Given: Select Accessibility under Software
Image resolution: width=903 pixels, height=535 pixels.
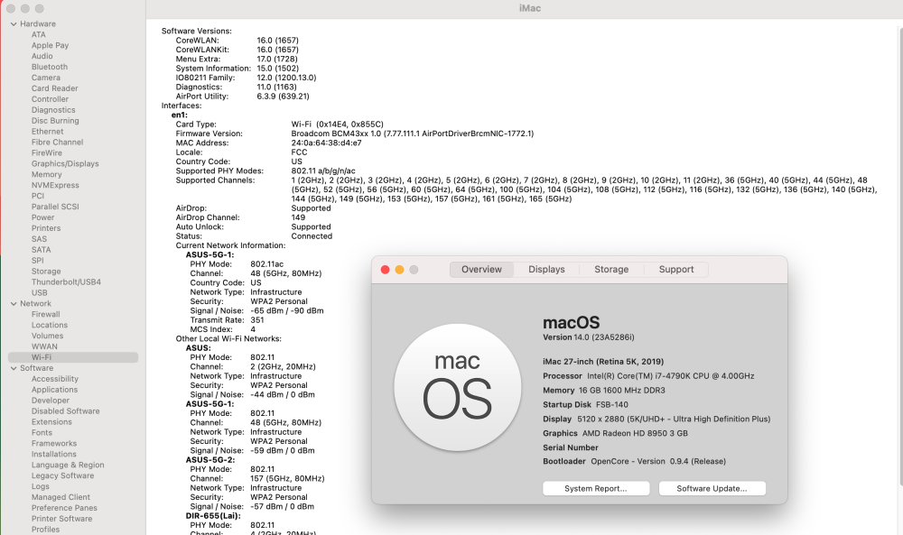Looking at the screenshot, I should point(55,379).
